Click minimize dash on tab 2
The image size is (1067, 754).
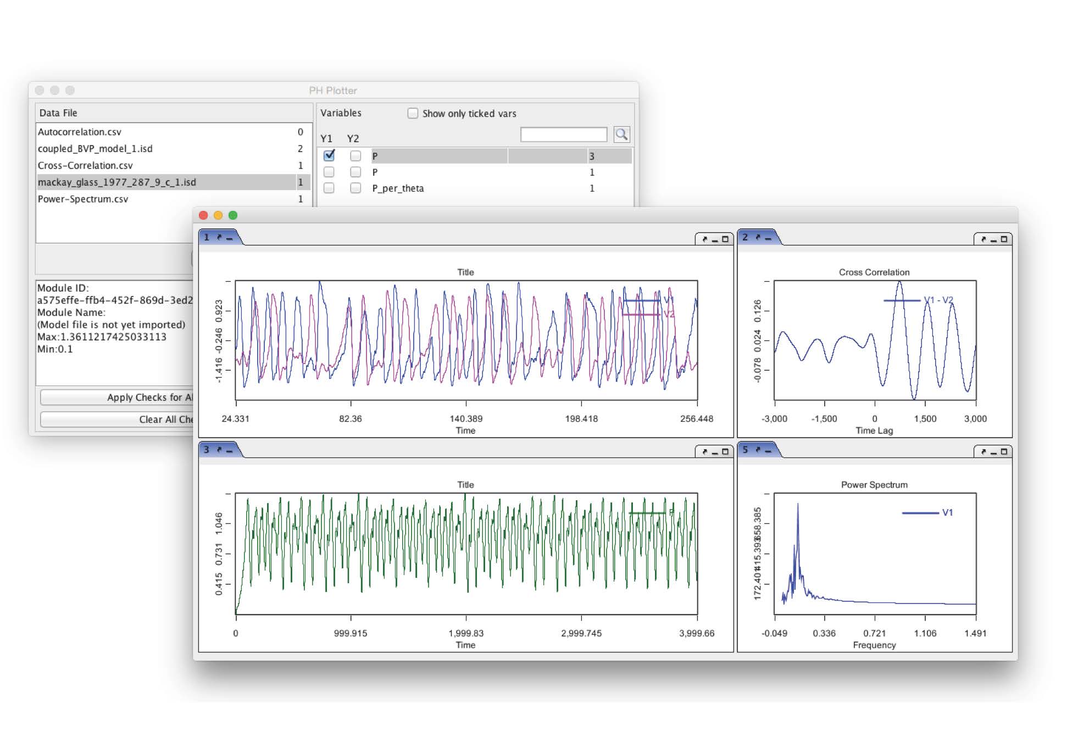[768, 238]
